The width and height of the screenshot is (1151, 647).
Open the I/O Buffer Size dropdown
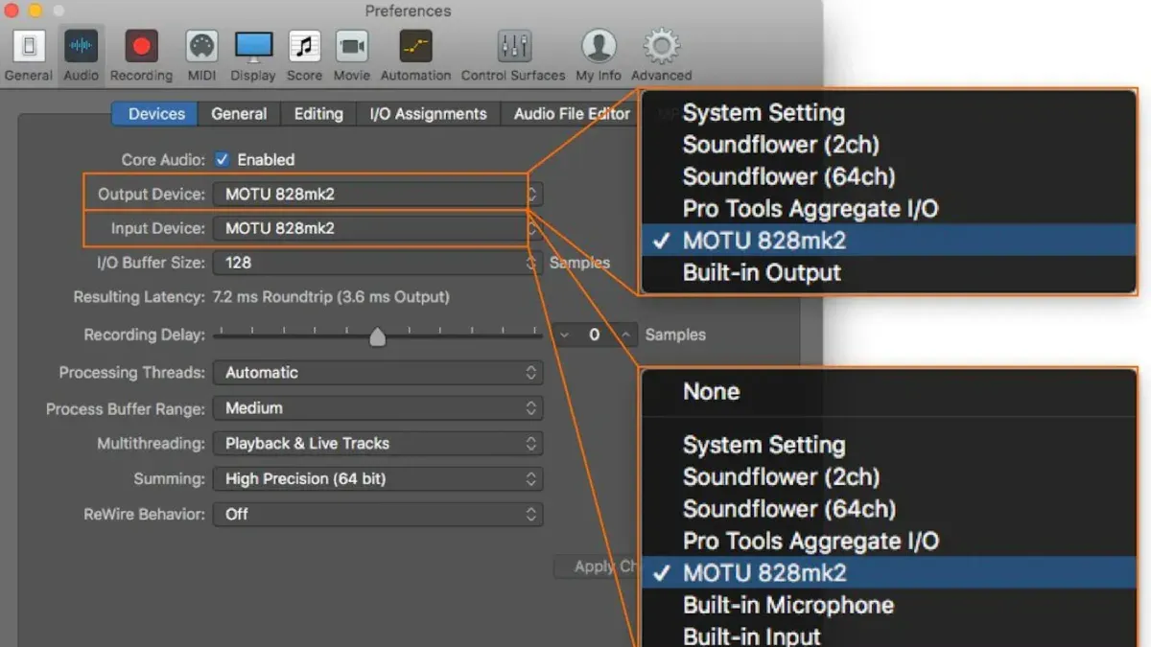(x=378, y=263)
